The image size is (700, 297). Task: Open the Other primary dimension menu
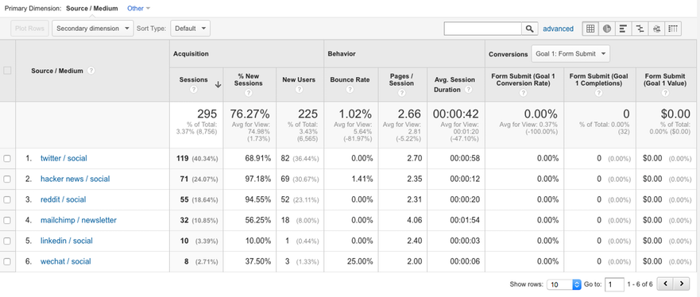pyautogui.click(x=139, y=8)
